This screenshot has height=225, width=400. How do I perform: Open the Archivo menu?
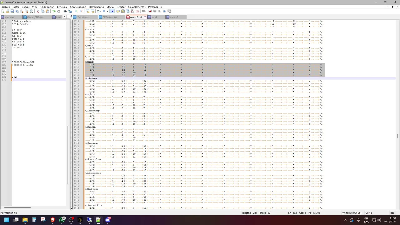point(6,7)
